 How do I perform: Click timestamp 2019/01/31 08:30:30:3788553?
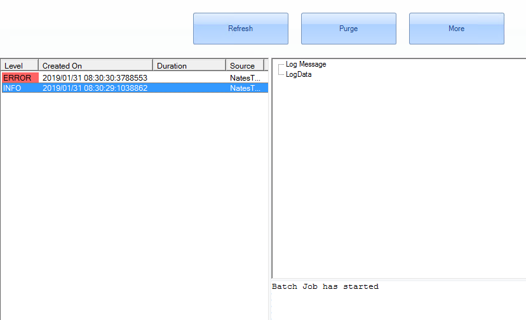[95, 78]
